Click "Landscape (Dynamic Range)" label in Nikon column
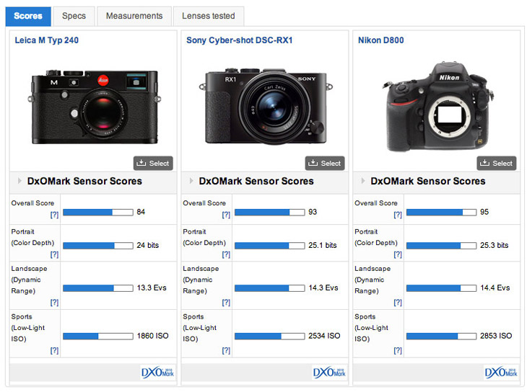Viewport: 527px width, 392px height. pyautogui.click(x=373, y=280)
